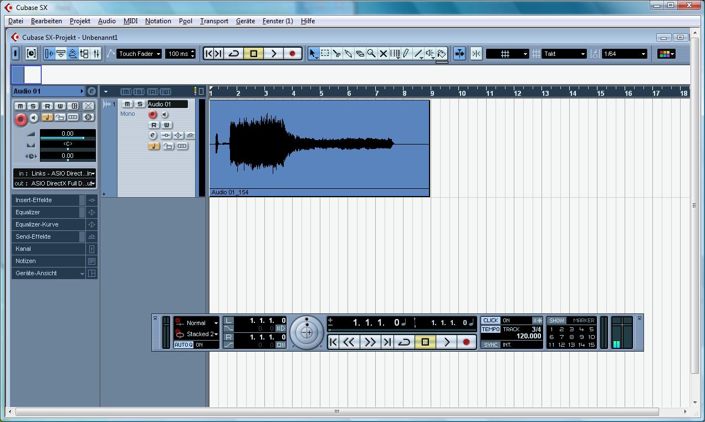Screen dimensions: 705x422
Task: Select the Glue tool
Action: point(348,54)
